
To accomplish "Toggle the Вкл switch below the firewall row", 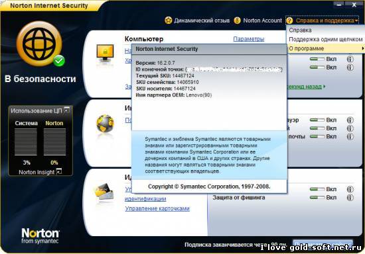I will click(317, 128).
